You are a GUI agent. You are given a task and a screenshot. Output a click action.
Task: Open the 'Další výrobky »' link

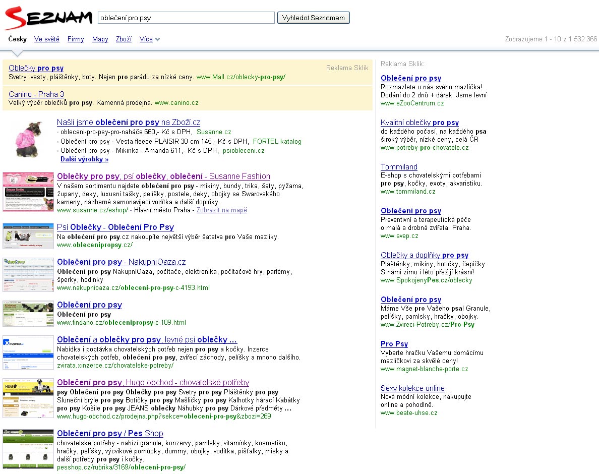pos(84,159)
